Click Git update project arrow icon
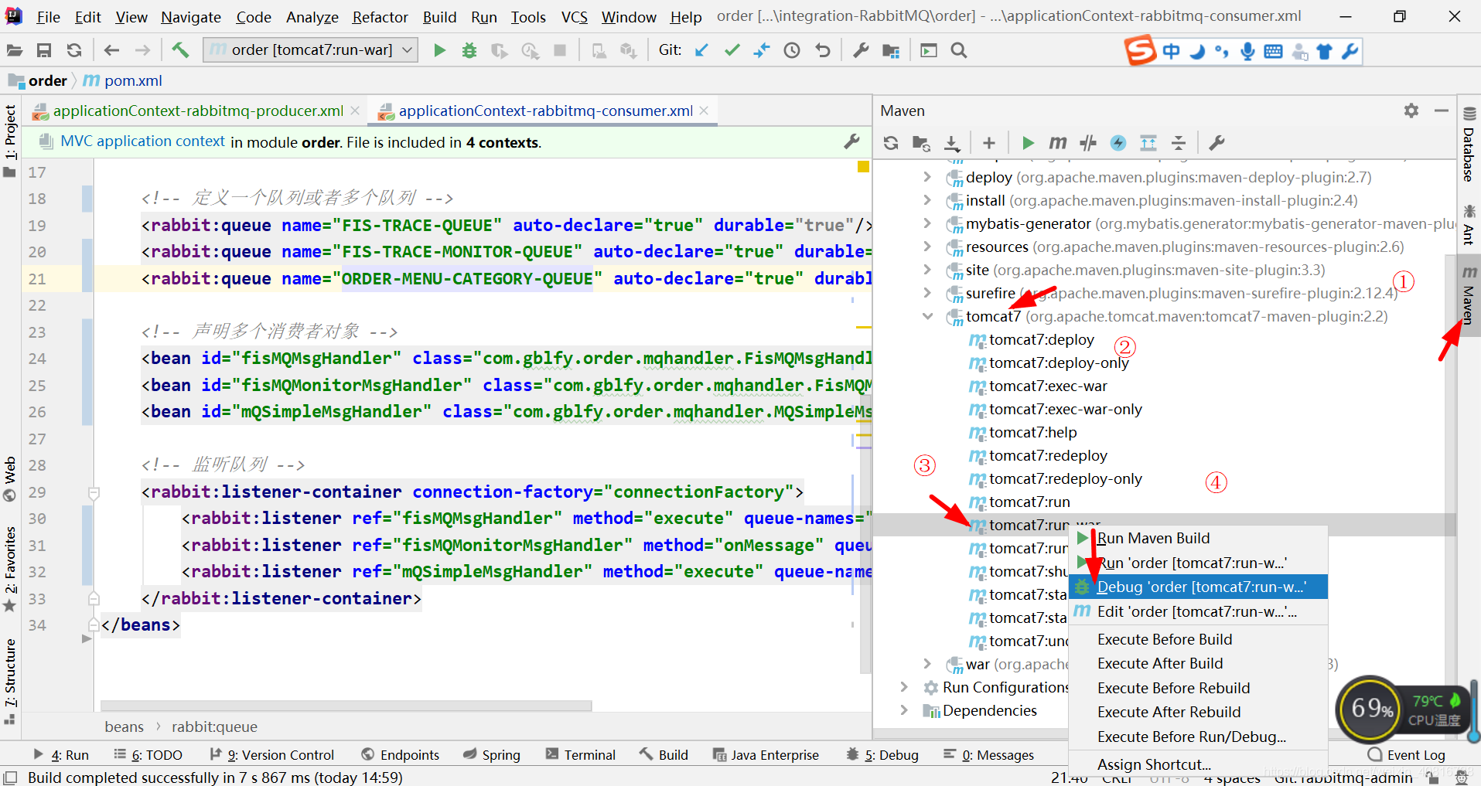Image resolution: width=1481 pixels, height=786 pixels. 701,50
